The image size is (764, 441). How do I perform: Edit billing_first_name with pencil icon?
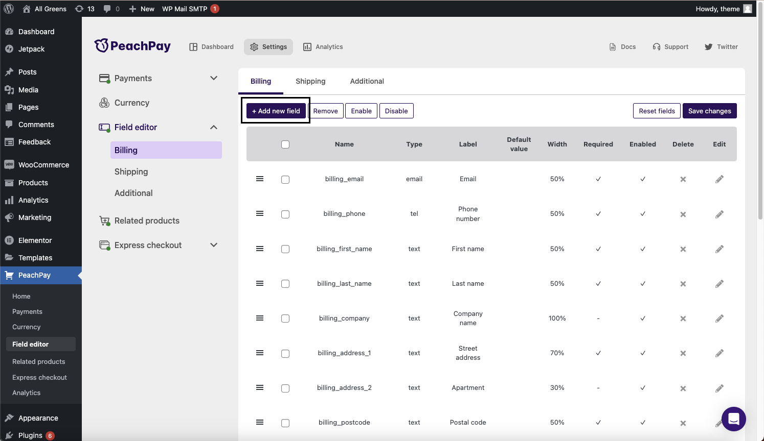pyautogui.click(x=719, y=249)
